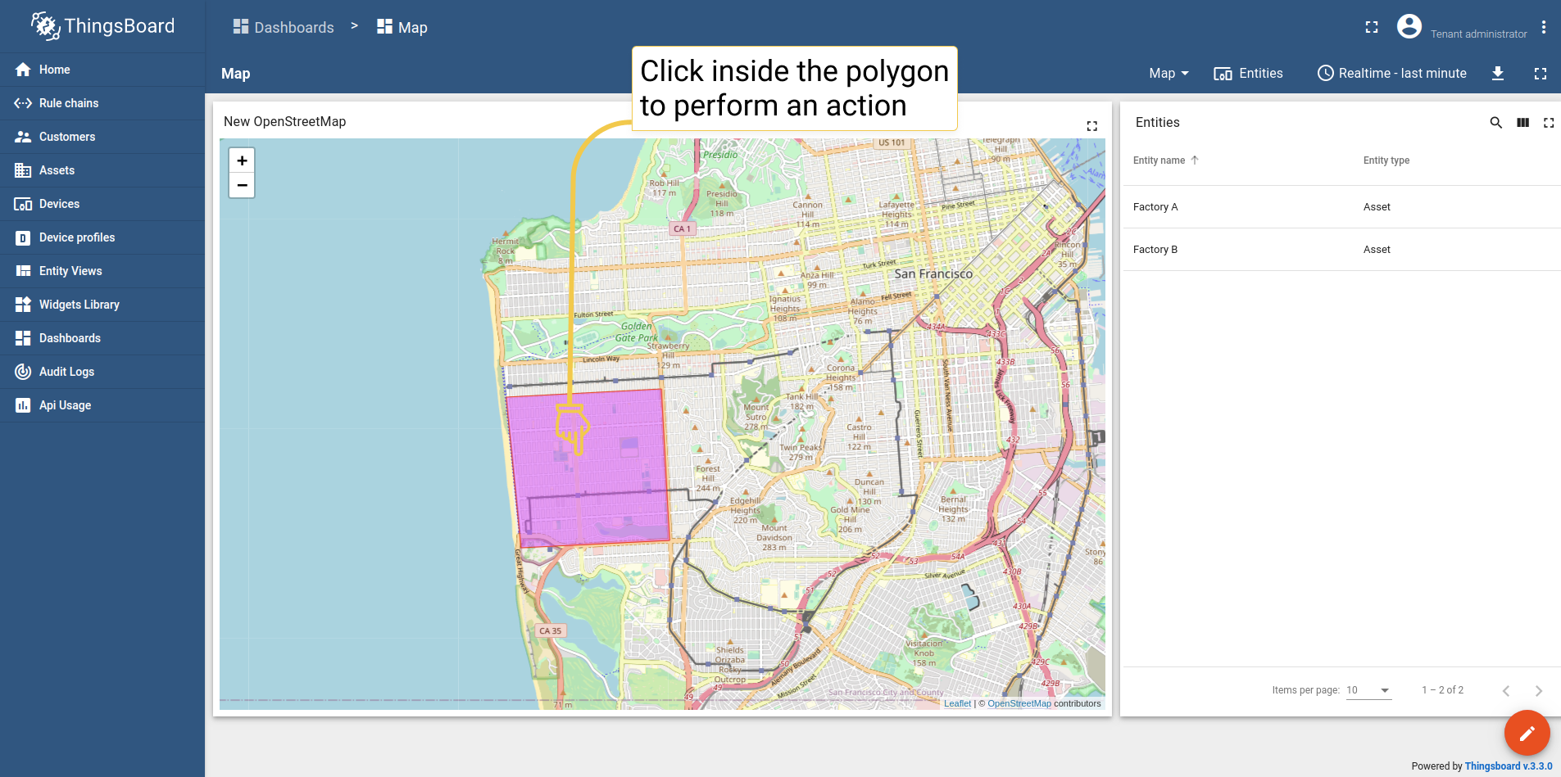Open Thingsboard v.3.3.0 link
The height and width of the screenshot is (777, 1561).
point(1508,766)
